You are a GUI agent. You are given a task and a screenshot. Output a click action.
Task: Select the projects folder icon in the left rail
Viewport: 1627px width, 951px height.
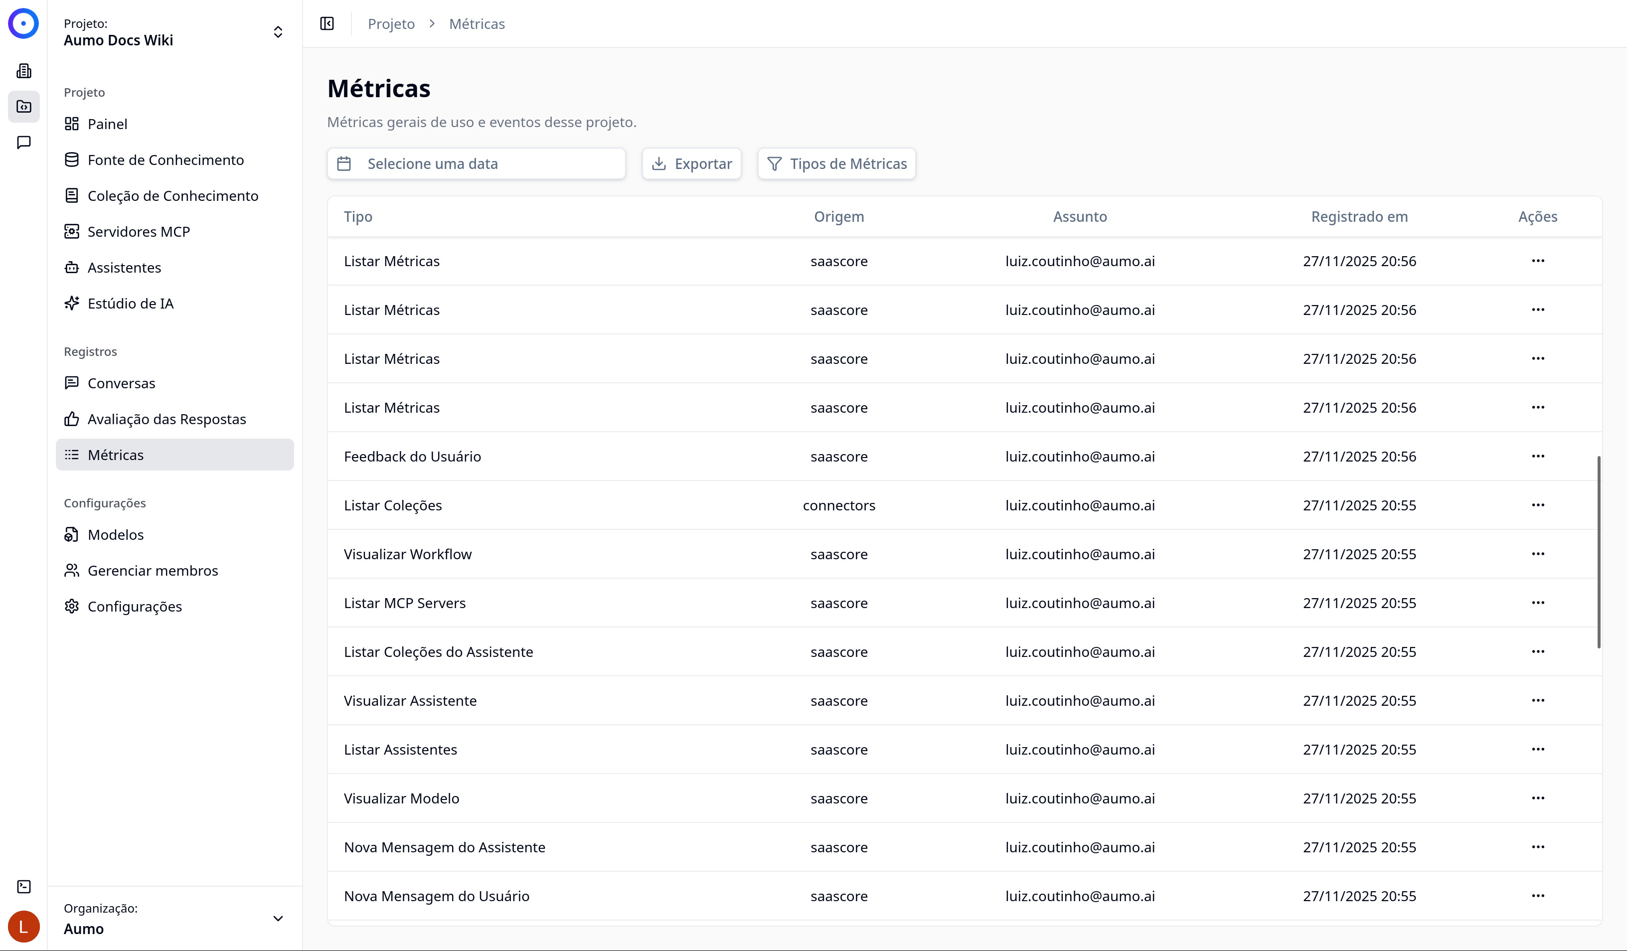(x=23, y=107)
